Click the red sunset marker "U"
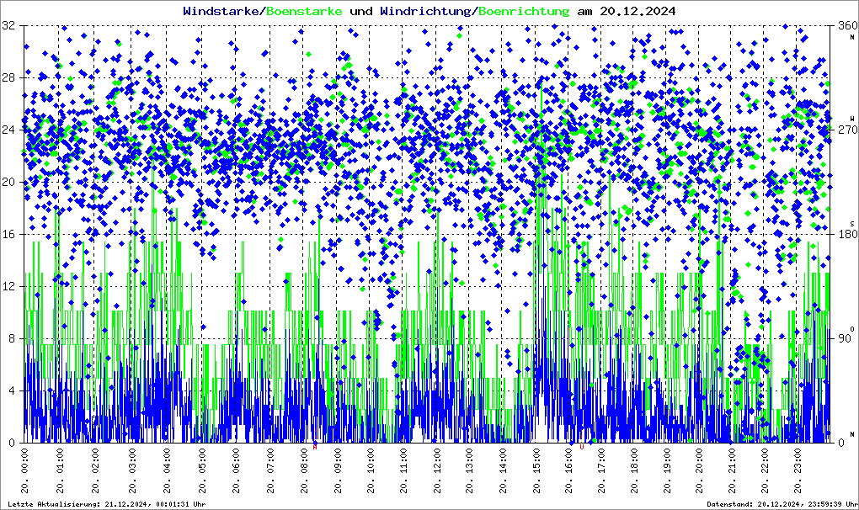The image size is (859, 510). coord(581,446)
